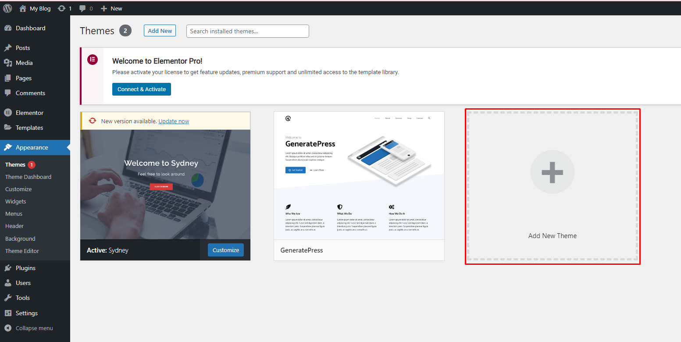Click the Tools wrench icon

click(8, 298)
